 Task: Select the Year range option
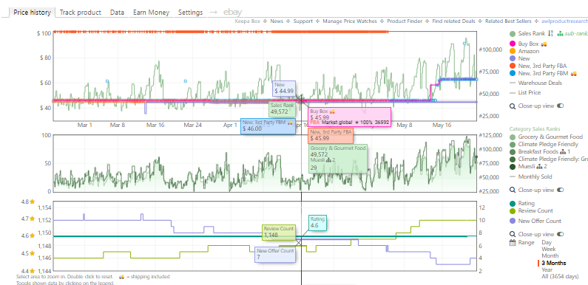coord(547,269)
